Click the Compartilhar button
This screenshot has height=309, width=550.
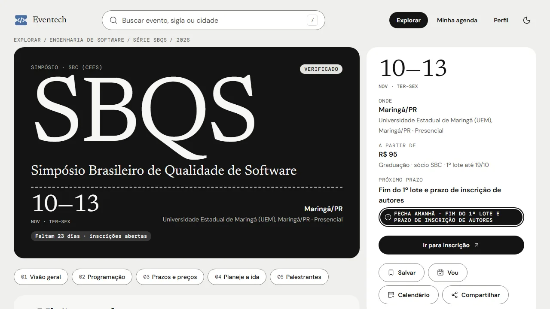tap(475, 295)
